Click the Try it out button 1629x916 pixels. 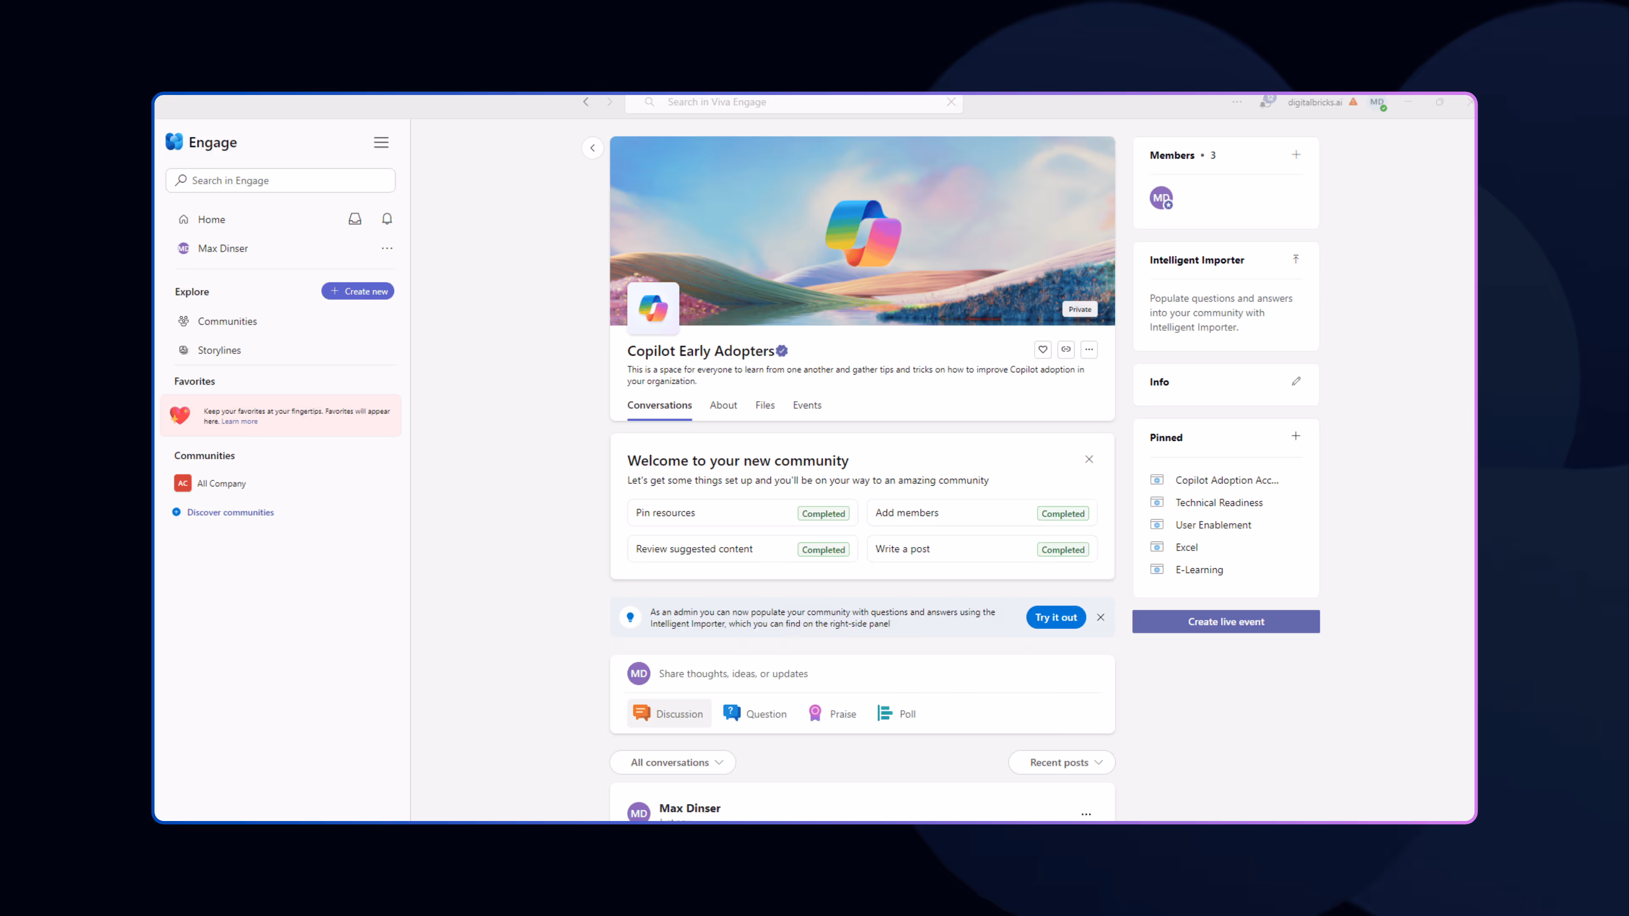1055,617
